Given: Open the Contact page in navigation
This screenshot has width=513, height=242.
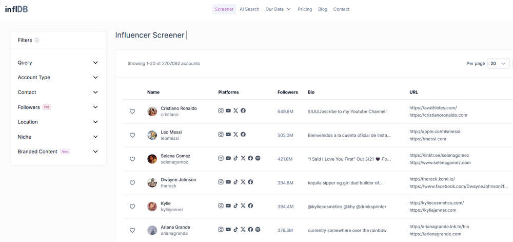Looking at the screenshot, I should pos(341,9).
